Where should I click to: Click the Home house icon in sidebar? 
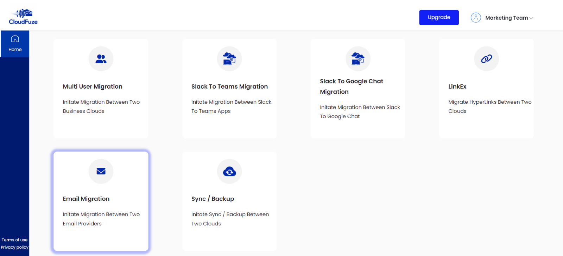click(15, 39)
